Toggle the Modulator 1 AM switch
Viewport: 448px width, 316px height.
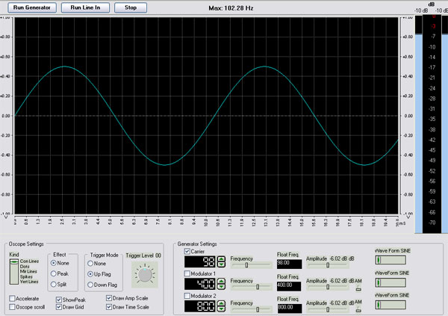coord(358,288)
